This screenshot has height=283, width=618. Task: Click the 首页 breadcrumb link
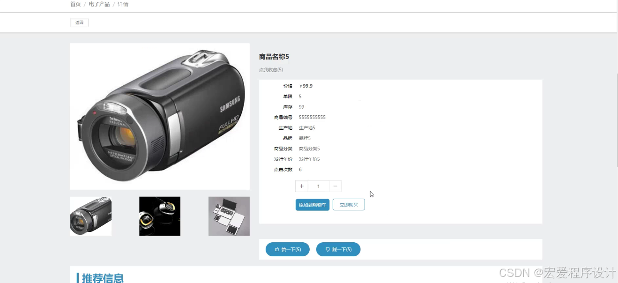pos(75,4)
